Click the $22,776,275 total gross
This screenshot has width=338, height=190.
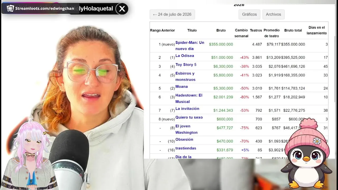[294, 110]
